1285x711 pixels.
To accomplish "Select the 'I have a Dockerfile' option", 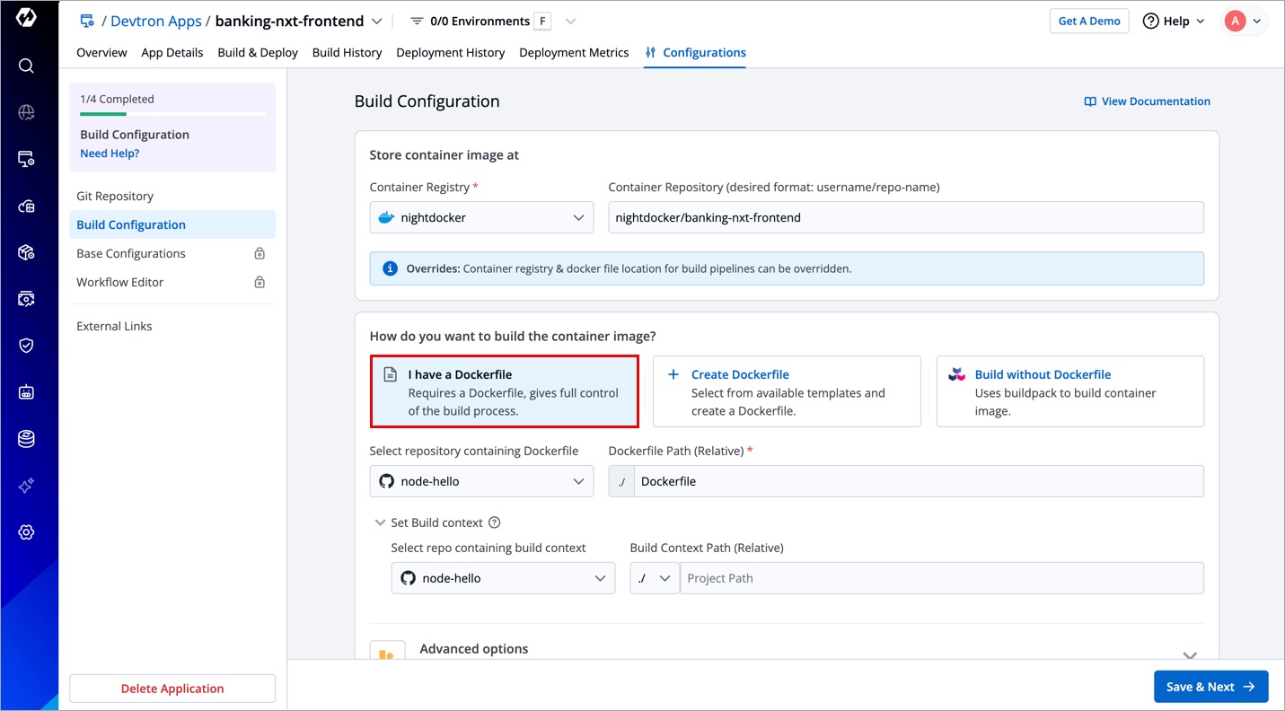I will [x=504, y=391].
